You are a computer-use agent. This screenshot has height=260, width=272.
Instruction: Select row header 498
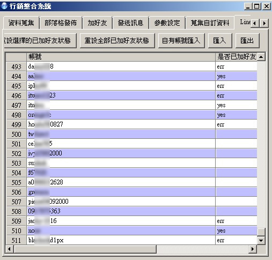[16, 115]
